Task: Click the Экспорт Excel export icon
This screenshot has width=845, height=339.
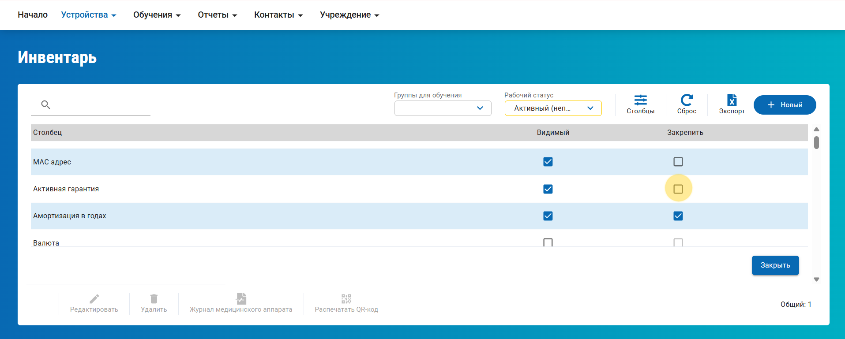Action: (x=732, y=100)
